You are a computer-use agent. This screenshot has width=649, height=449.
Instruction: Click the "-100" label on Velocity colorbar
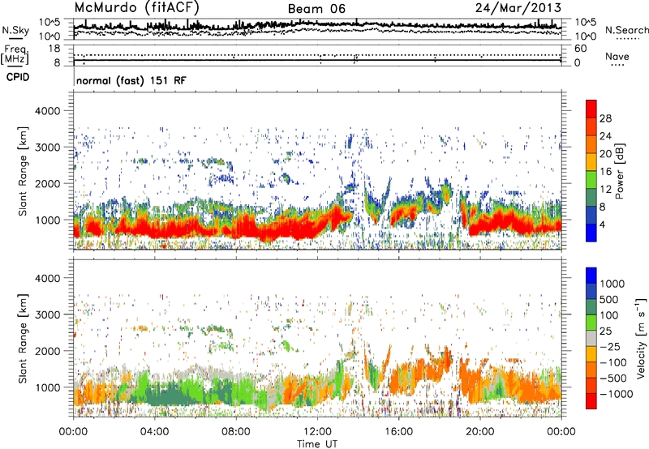tap(613, 362)
